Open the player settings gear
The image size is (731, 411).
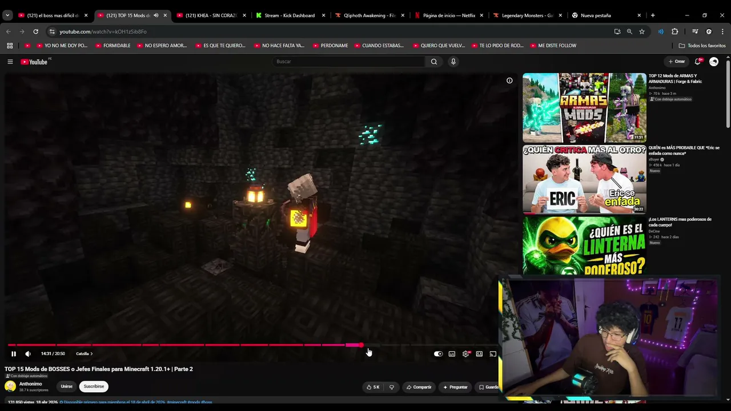(x=465, y=354)
